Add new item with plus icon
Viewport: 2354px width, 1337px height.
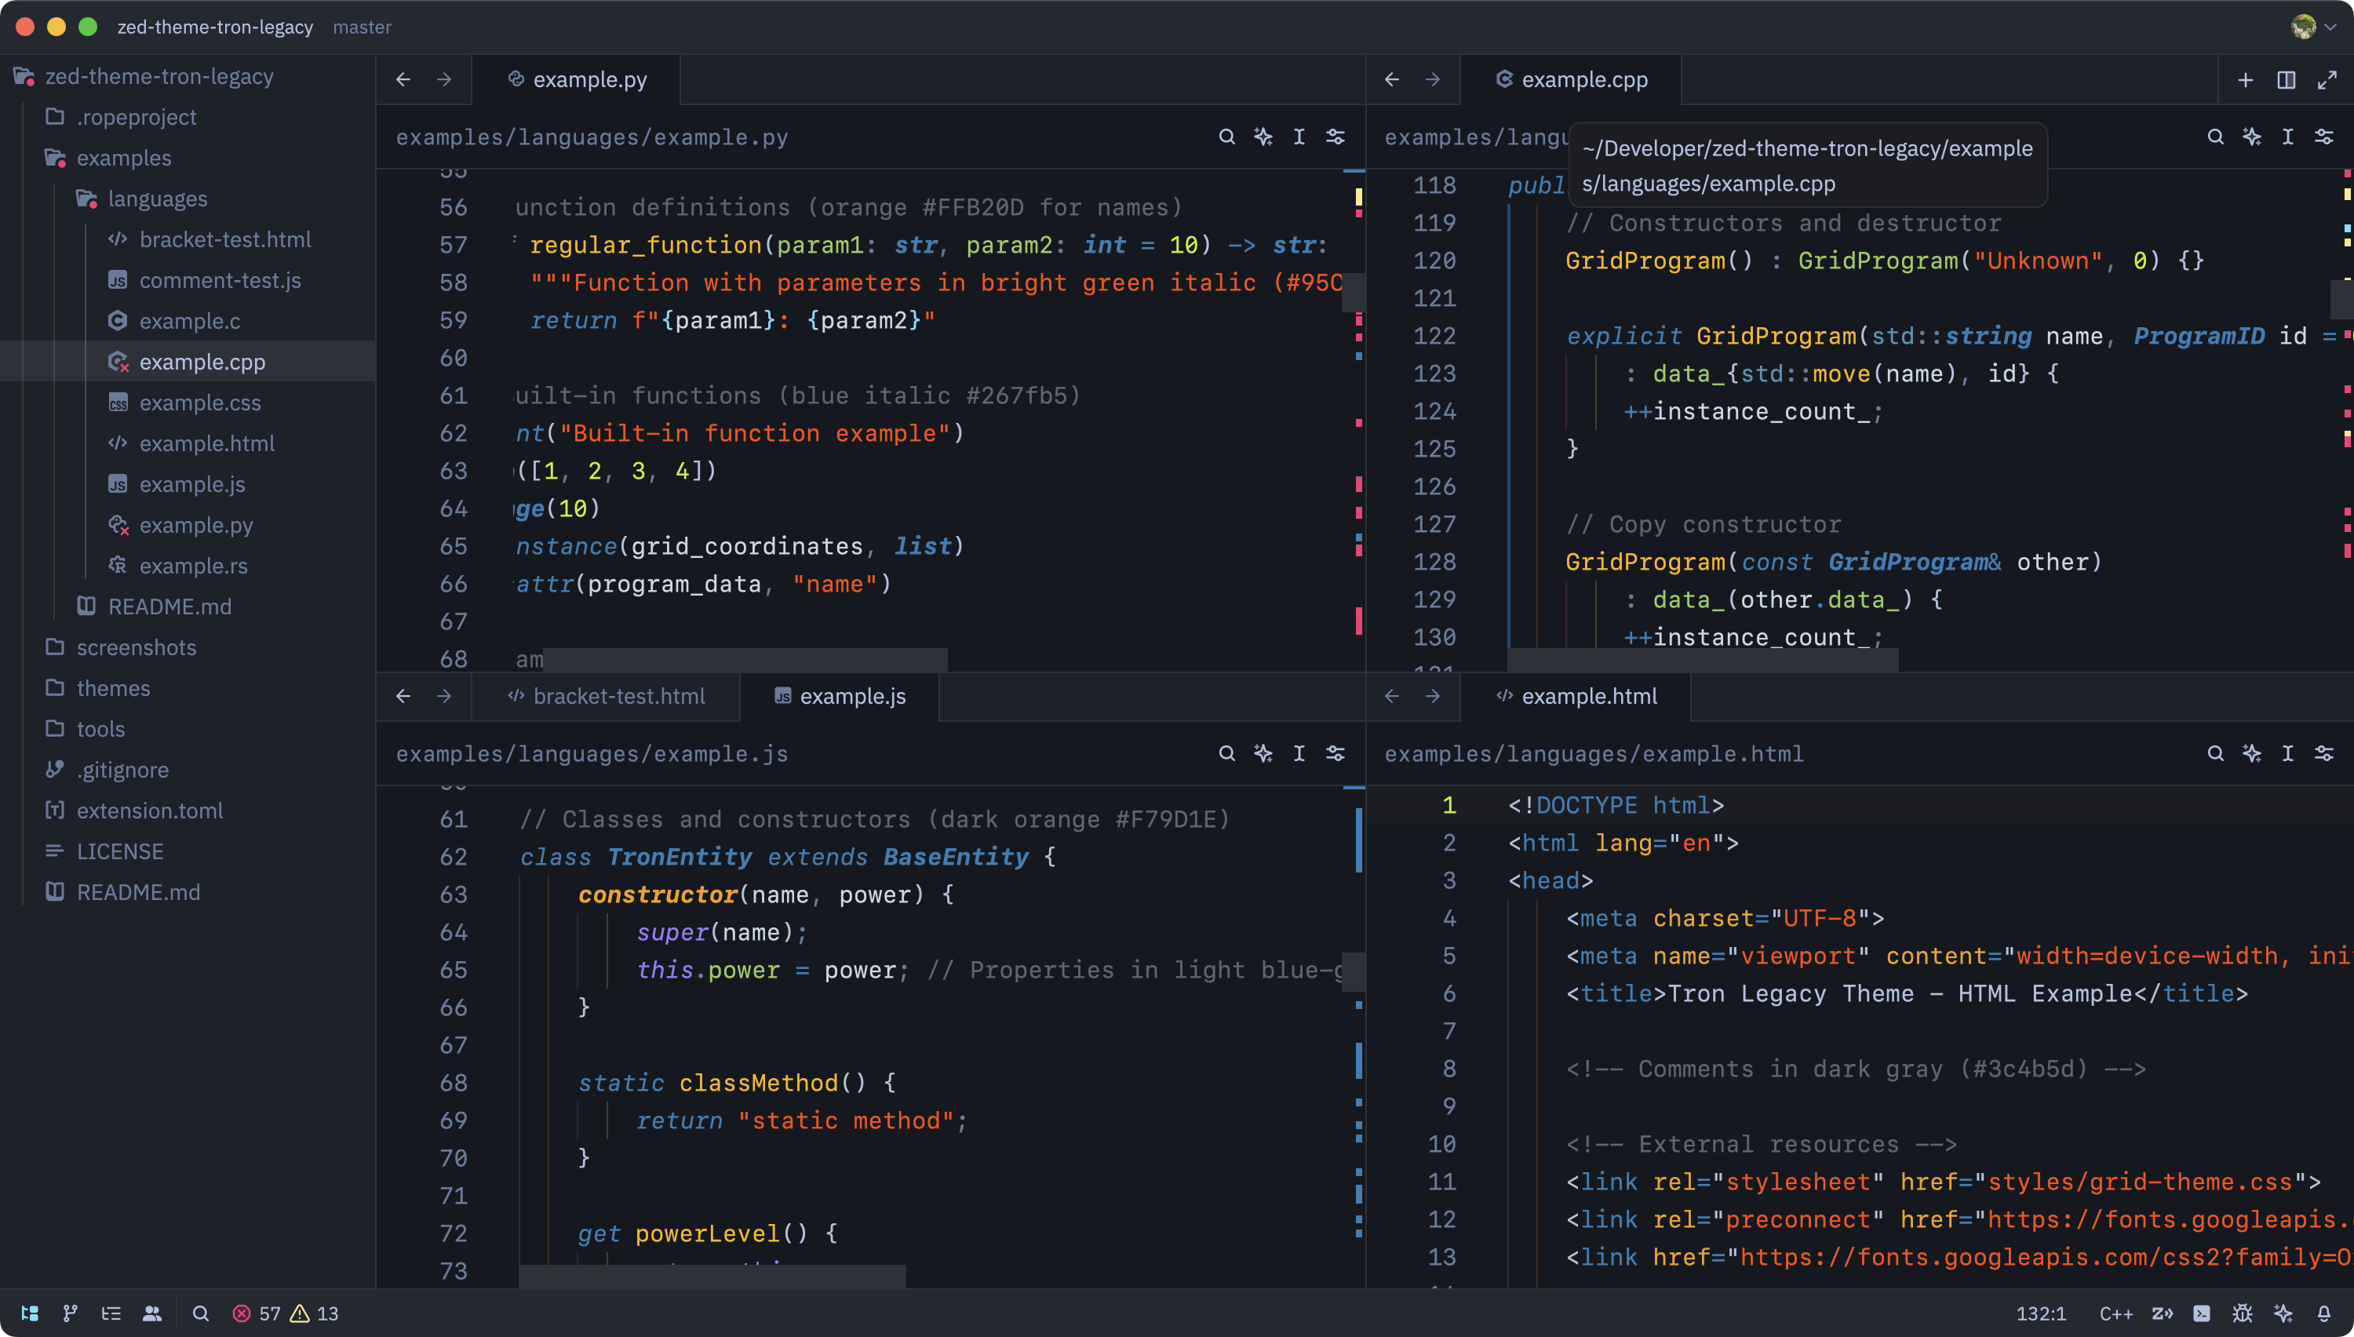pyautogui.click(x=2246, y=80)
